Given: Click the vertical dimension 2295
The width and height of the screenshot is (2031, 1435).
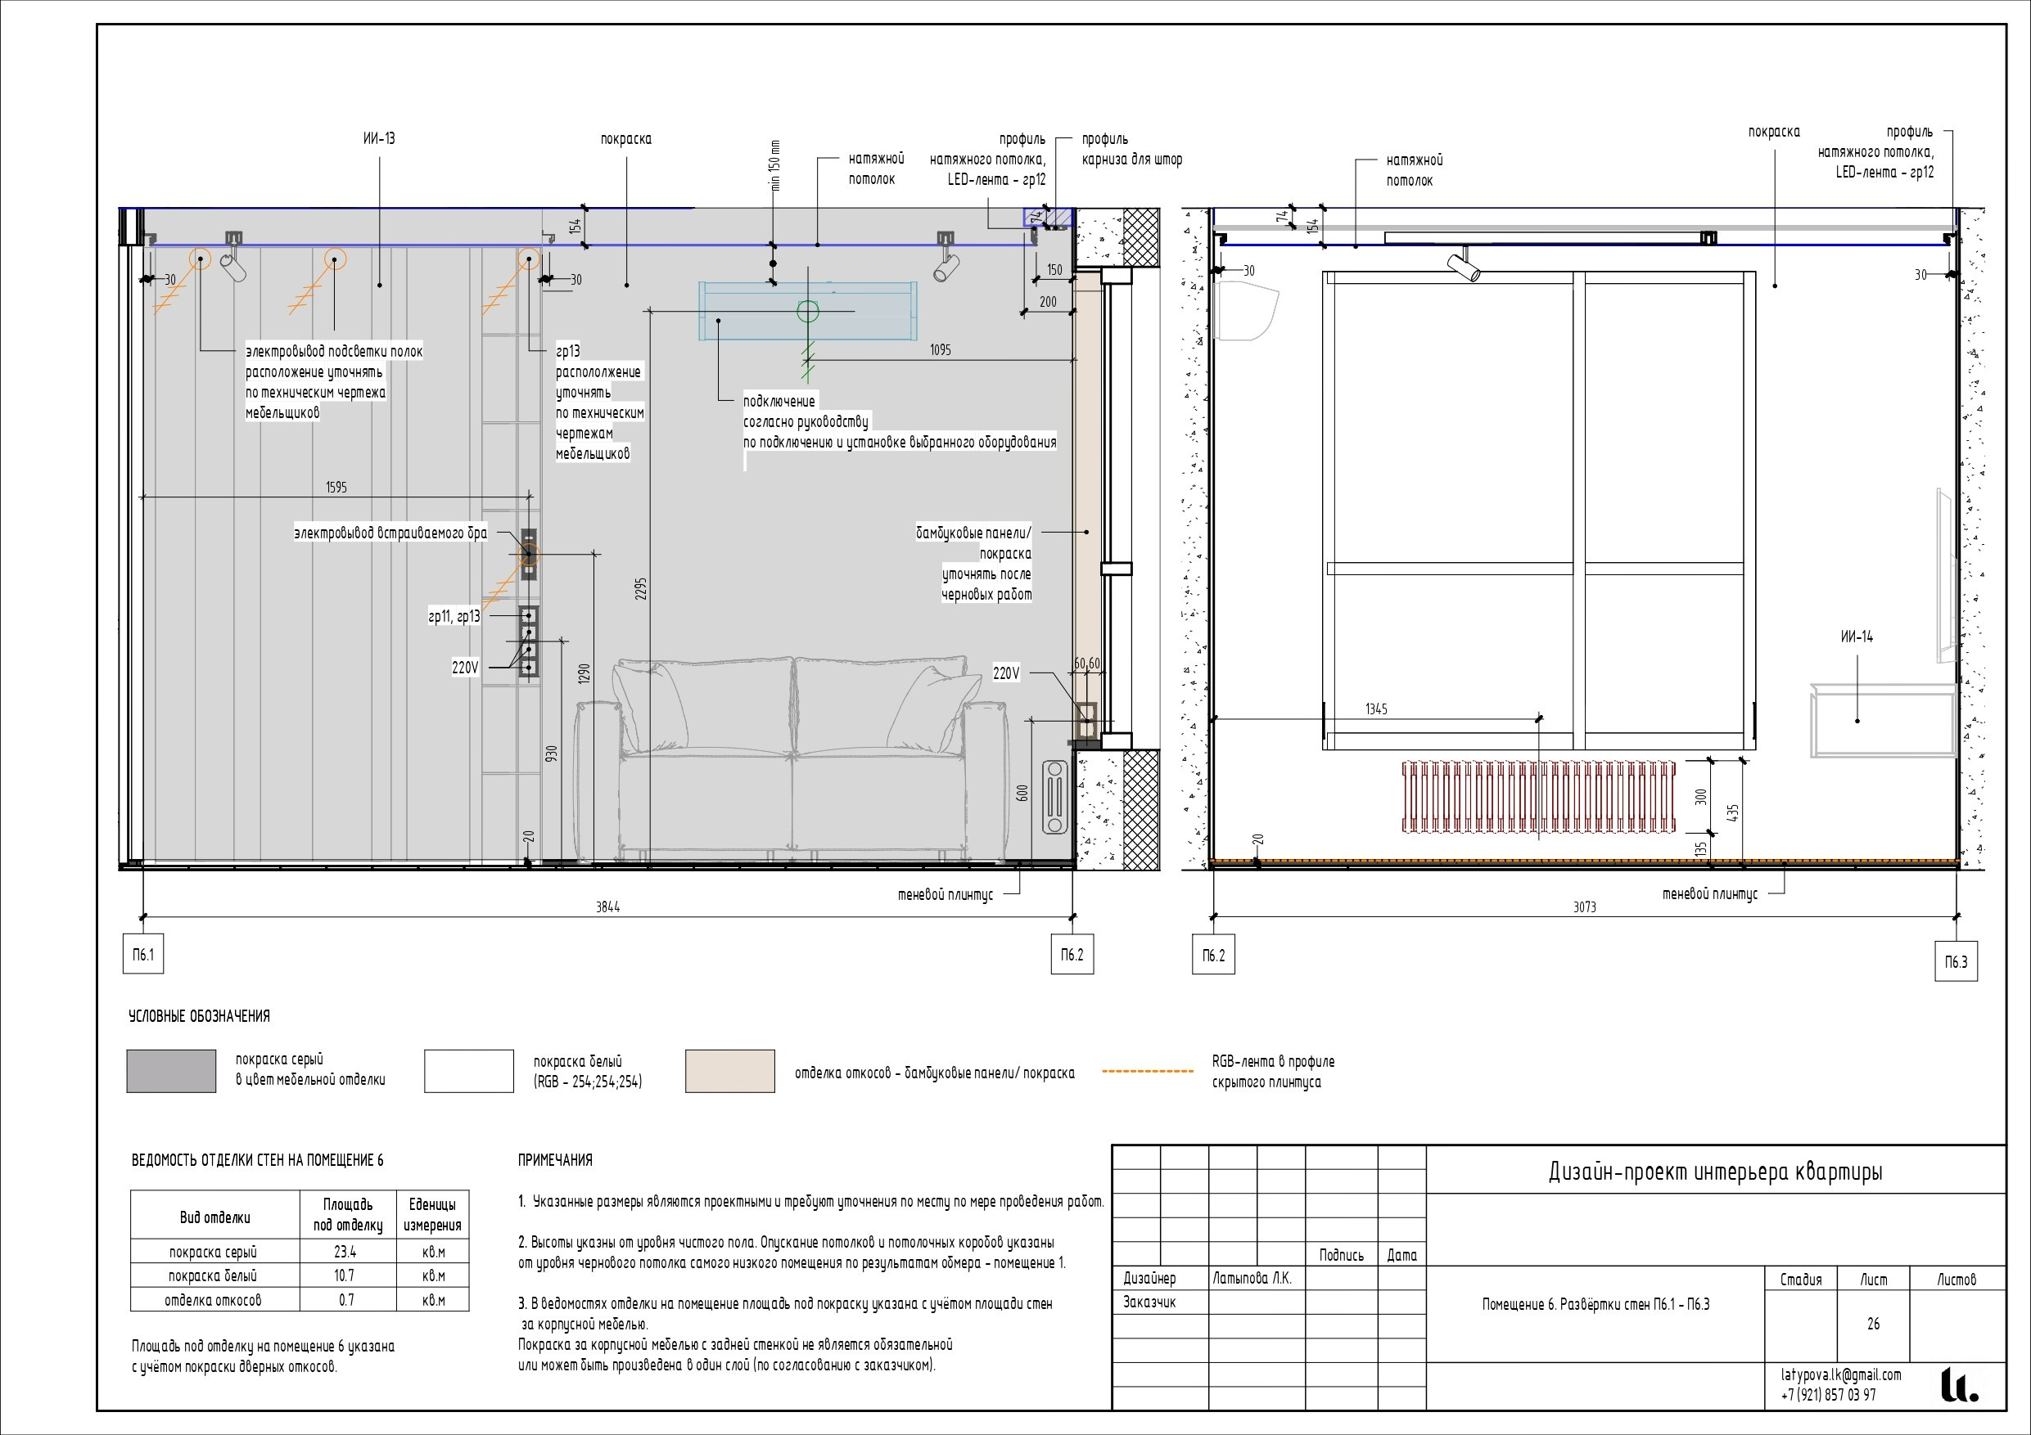Looking at the screenshot, I should pyautogui.click(x=640, y=589).
